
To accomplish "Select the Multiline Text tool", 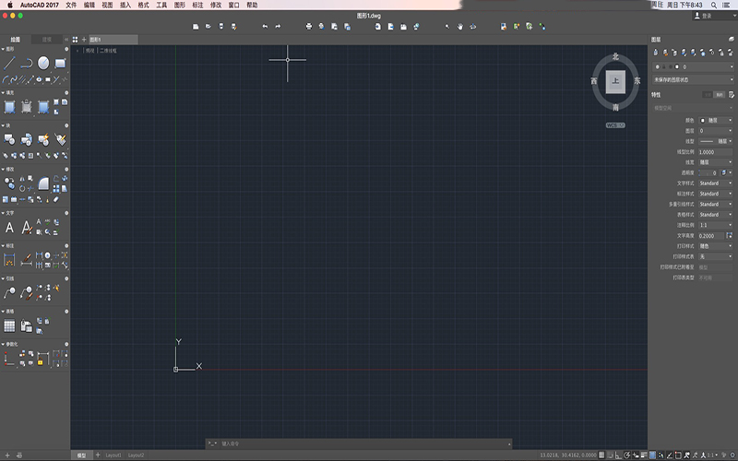I will click(x=9, y=228).
